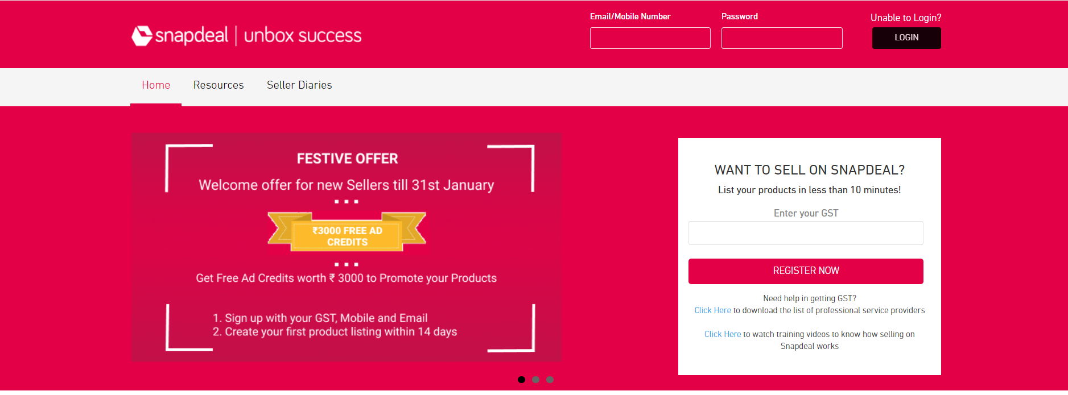The width and height of the screenshot is (1068, 395).
Task: Open the Unable to Login link
Action: [x=906, y=18]
